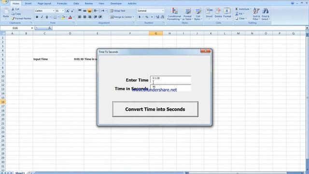Switch to the Page Layout tab
Screen dimensions: 309x174
[44, 3]
